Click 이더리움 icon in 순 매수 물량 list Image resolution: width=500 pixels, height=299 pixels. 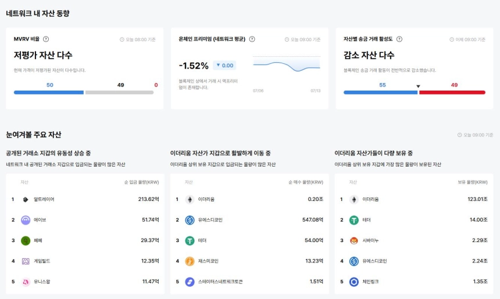coord(190,199)
